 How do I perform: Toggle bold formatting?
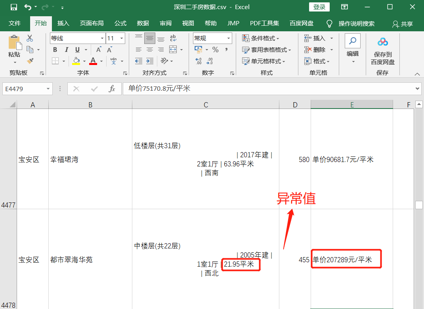point(55,50)
